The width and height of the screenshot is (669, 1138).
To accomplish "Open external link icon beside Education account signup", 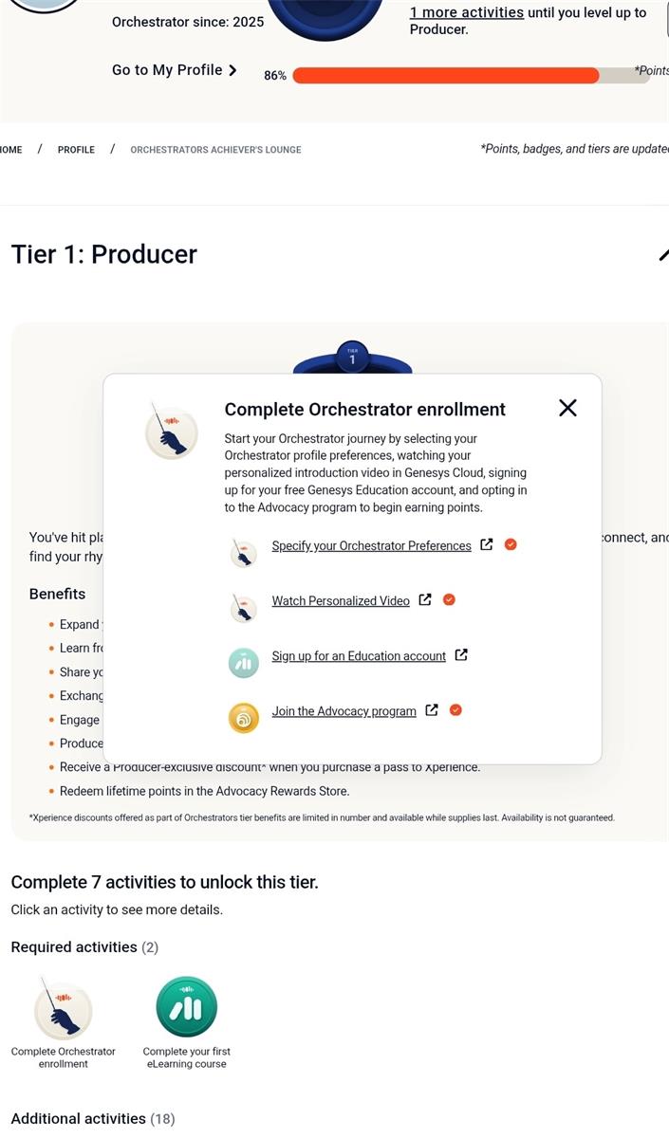I will click(x=461, y=654).
